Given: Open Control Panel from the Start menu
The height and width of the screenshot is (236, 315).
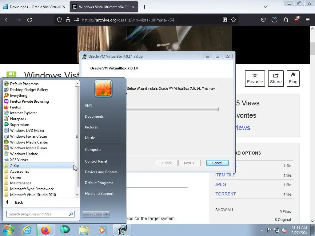Looking at the screenshot, I should (x=96, y=161).
